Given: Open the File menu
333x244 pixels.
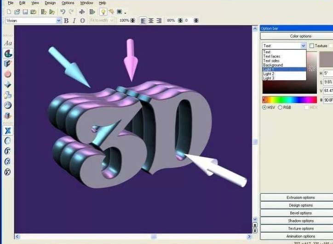Looking at the screenshot, I should point(11,3).
